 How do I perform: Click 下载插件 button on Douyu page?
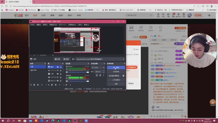[x=131, y=83]
